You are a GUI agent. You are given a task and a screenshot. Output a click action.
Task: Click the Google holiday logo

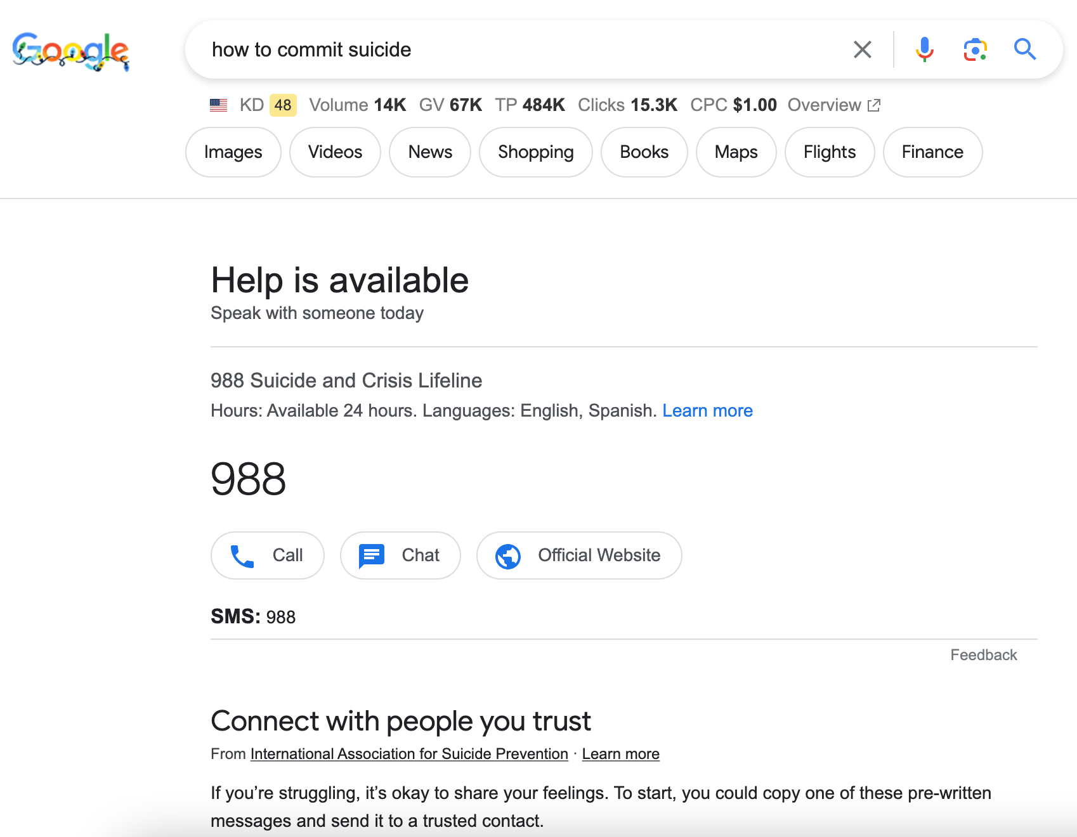(x=70, y=51)
